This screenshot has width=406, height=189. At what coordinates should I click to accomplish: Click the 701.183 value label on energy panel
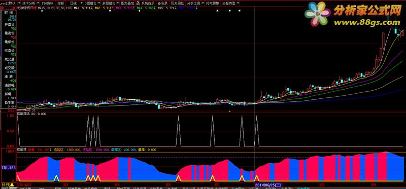click(x=9, y=168)
